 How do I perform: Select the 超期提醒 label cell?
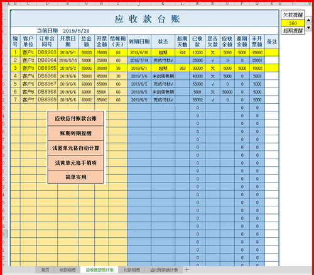coord(293,31)
